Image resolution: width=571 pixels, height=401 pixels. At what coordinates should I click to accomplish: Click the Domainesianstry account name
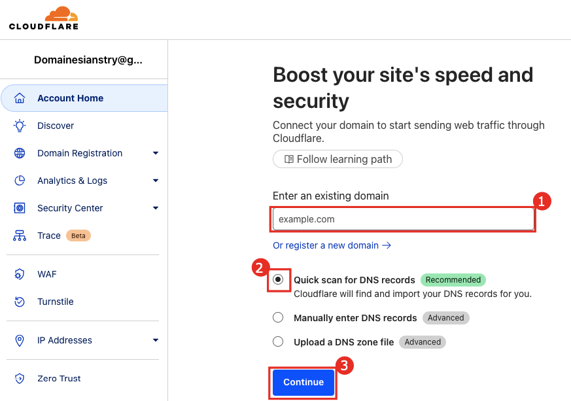(x=88, y=60)
